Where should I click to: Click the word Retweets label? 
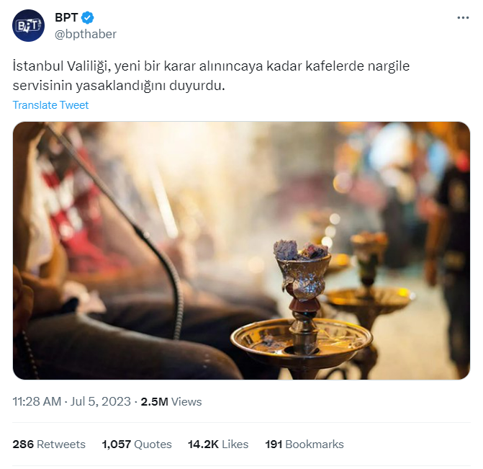[x=61, y=445]
